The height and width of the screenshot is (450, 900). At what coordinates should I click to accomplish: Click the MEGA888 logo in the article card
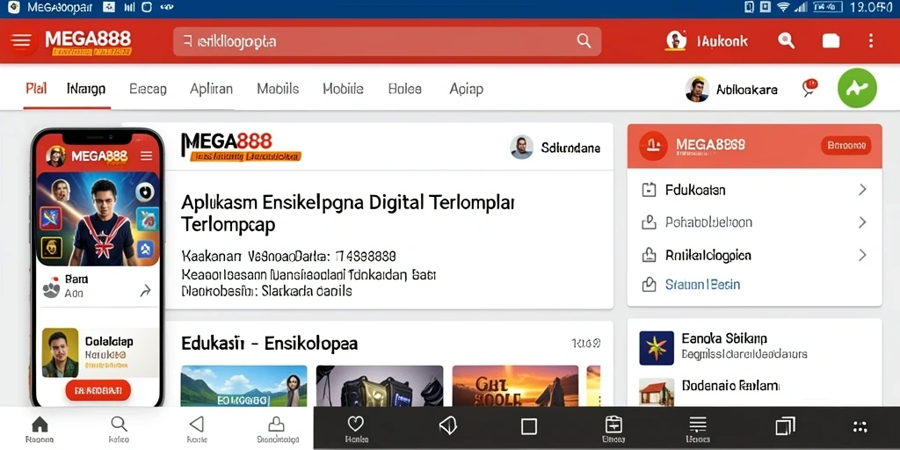pyautogui.click(x=241, y=147)
